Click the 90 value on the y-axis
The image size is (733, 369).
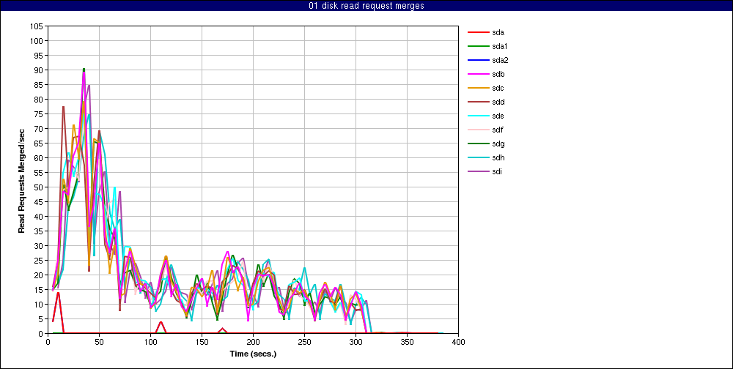pyautogui.click(x=40, y=70)
